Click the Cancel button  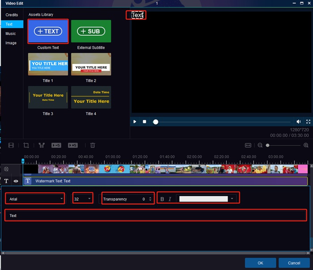[x=294, y=263]
